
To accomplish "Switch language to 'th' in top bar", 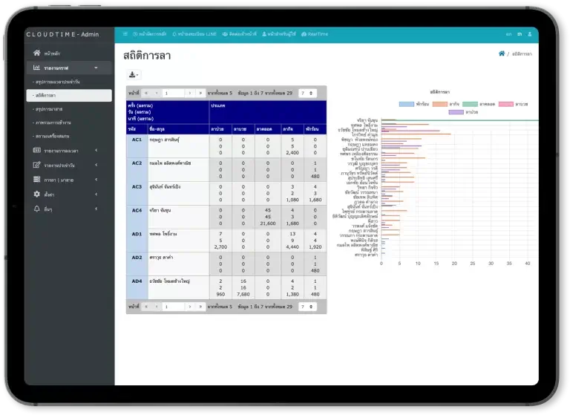I will (x=520, y=34).
